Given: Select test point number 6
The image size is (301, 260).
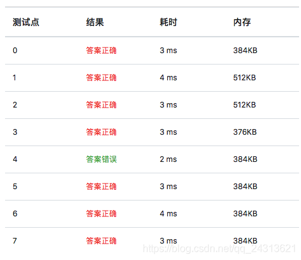Looking at the screenshot, I should pyautogui.click(x=15, y=214).
